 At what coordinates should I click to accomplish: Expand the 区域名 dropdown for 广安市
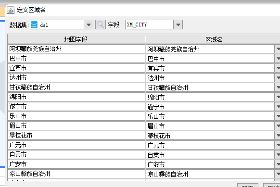tap(278, 164)
